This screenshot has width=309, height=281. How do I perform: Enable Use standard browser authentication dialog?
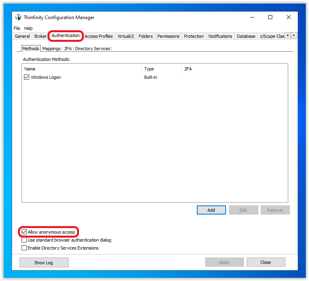coord(24,240)
